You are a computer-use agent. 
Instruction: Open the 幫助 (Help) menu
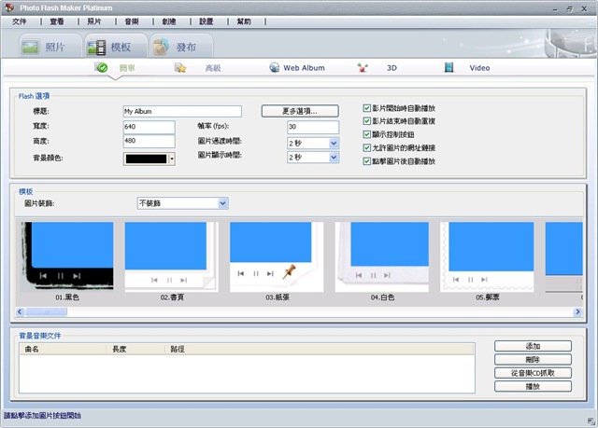click(x=244, y=21)
